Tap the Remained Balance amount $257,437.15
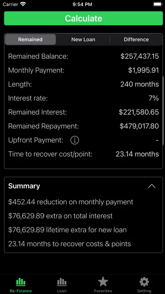Viewport: 165px width, 294px height. pyautogui.click(x=140, y=57)
